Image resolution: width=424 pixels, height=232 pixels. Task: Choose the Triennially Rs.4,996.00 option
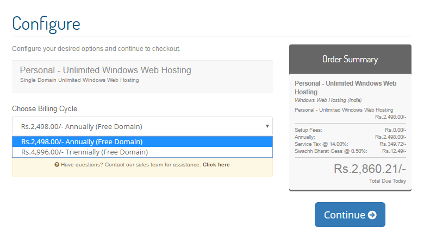(84, 152)
